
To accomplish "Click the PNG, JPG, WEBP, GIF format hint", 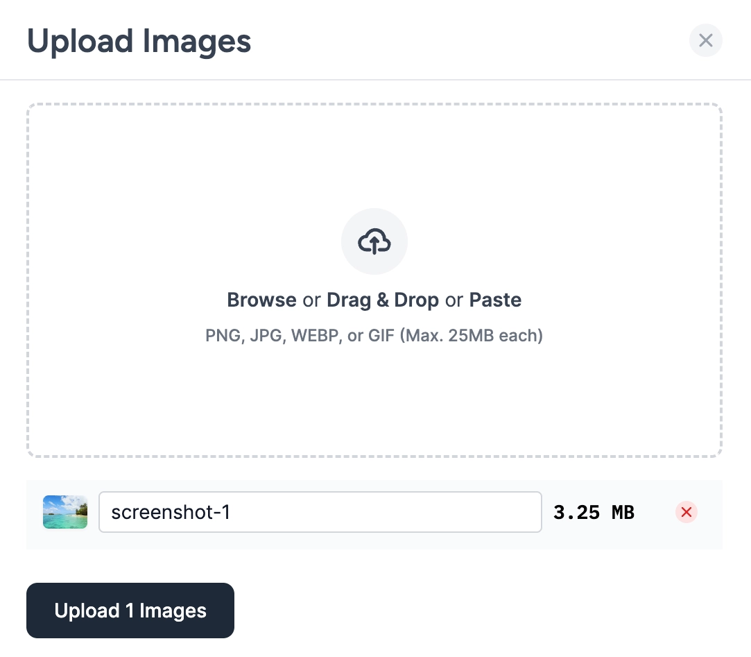I will (374, 336).
